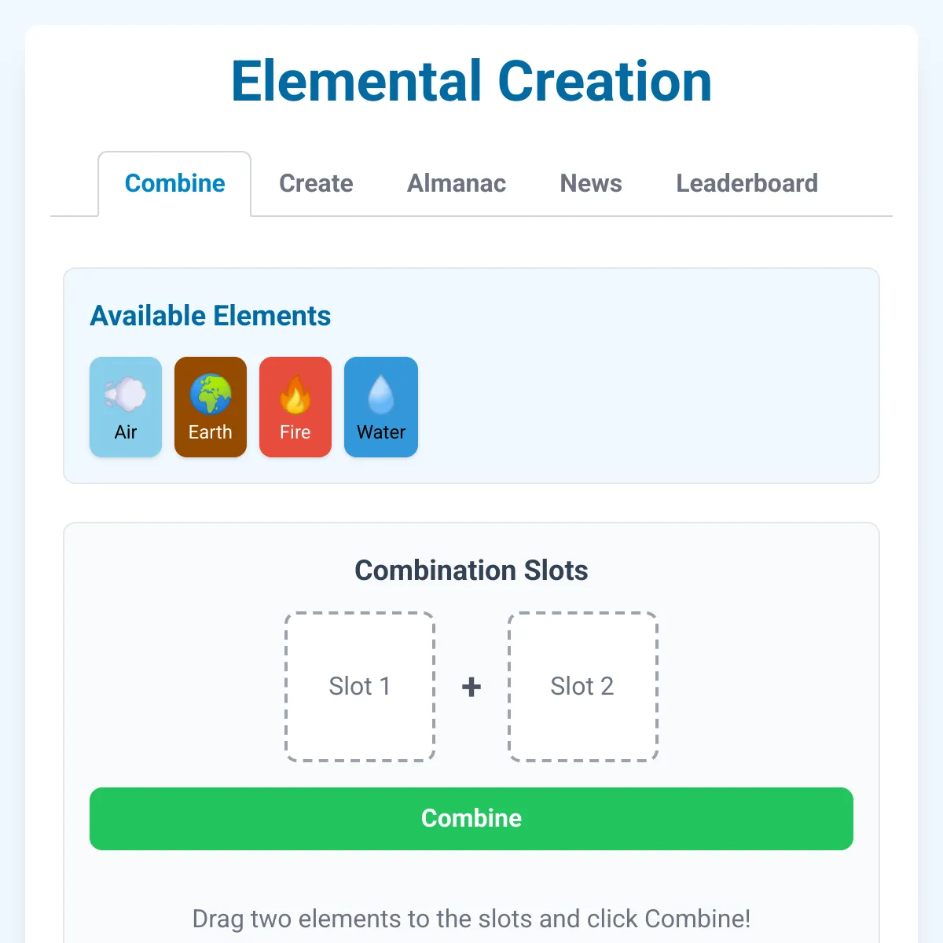Screen dimensions: 943x943
Task: Select the Air element icon
Action: [x=125, y=406]
